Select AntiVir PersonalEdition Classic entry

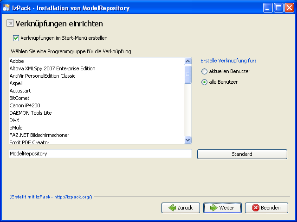coord(97,76)
